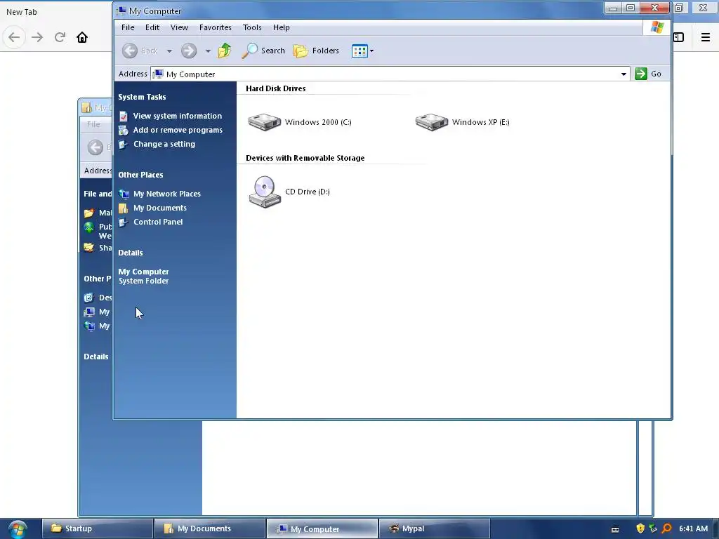Toggle the Mypal sidebar icon

tap(679, 37)
